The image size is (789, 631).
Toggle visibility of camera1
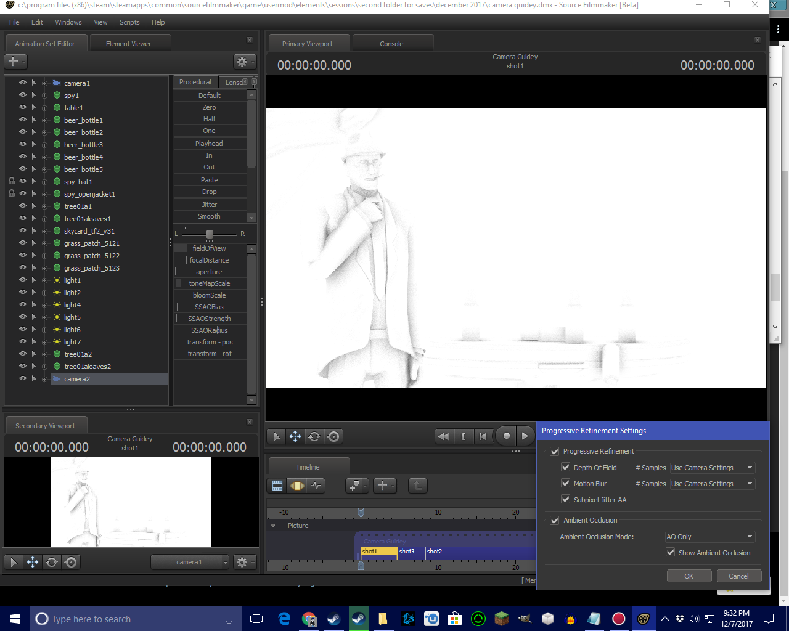tap(23, 83)
